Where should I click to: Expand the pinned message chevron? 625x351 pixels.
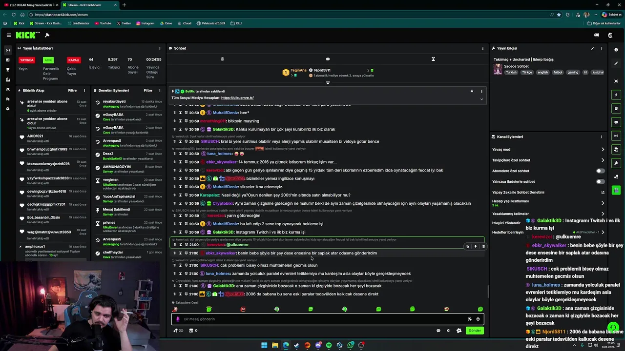[x=481, y=99]
